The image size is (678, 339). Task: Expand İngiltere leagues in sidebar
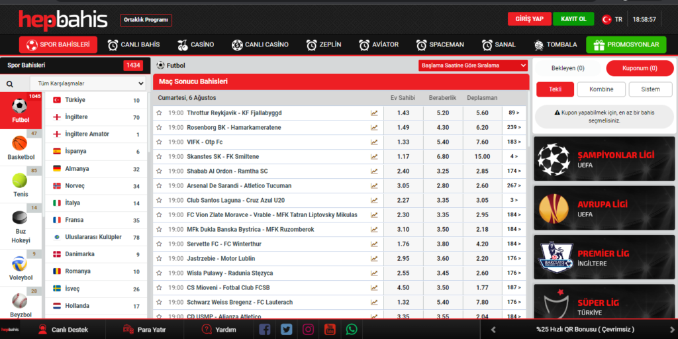pyautogui.click(x=96, y=117)
